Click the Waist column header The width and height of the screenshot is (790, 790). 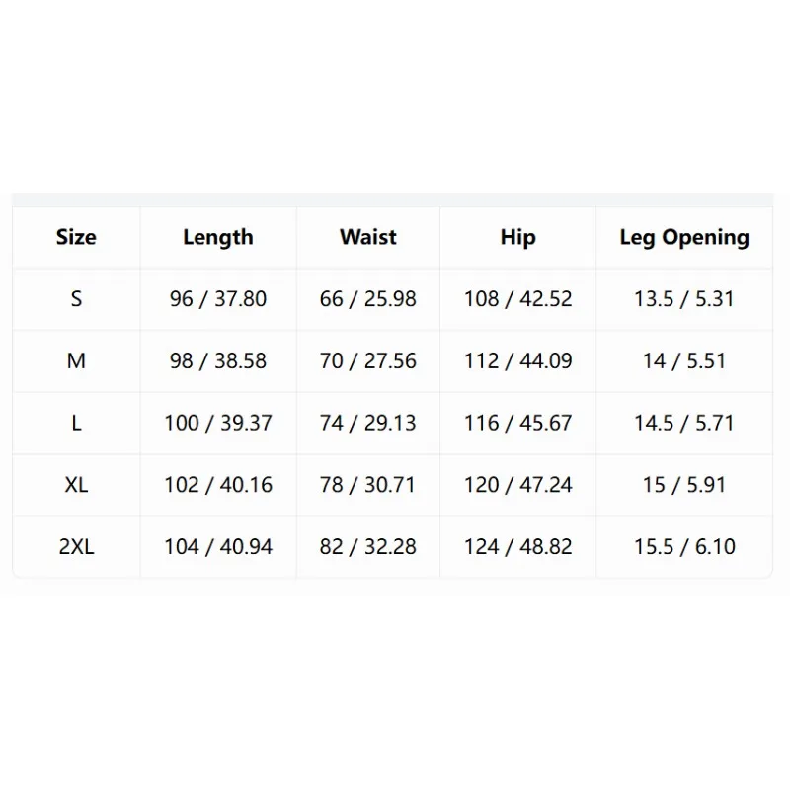(368, 237)
